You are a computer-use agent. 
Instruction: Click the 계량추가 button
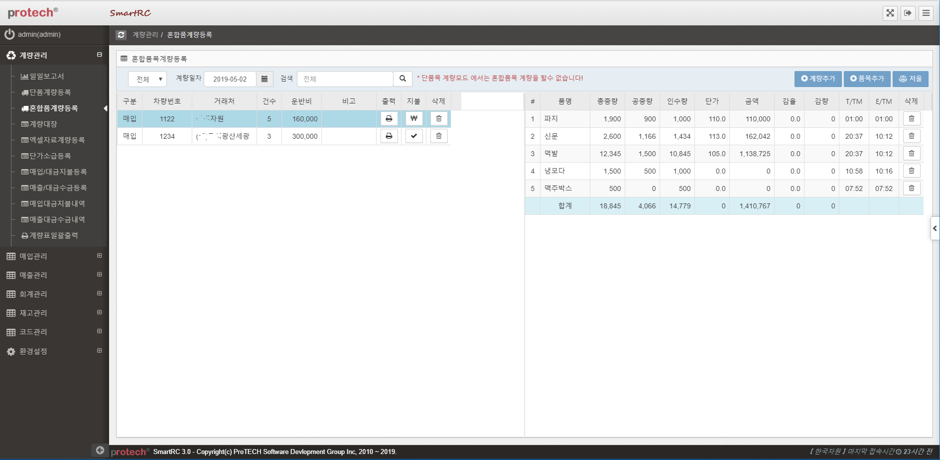coord(818,79)
